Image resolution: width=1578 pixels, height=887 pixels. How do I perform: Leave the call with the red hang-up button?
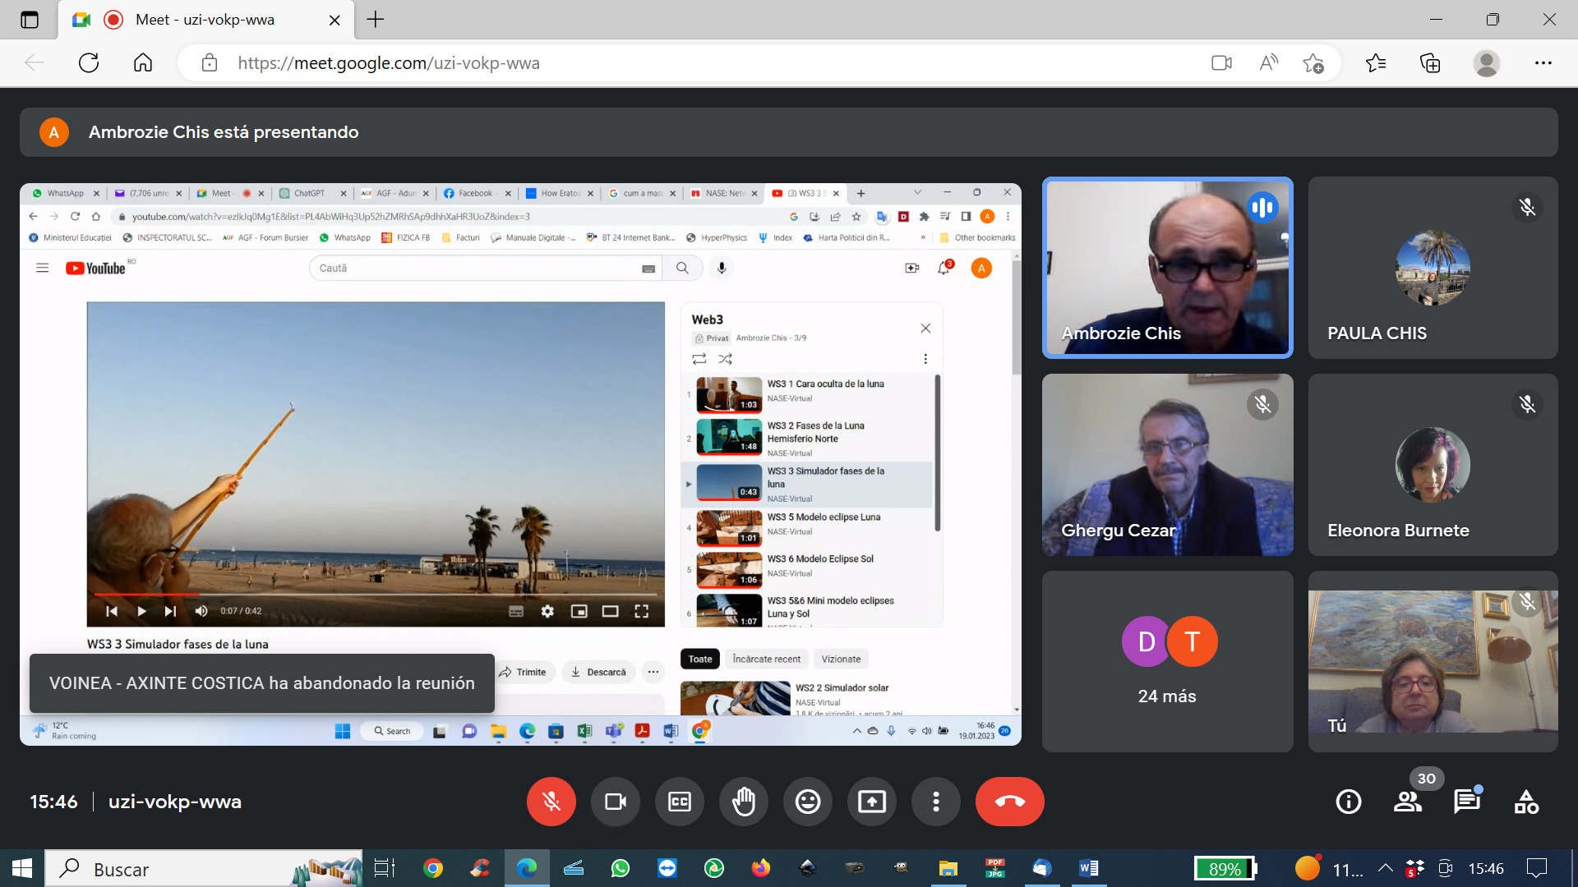1010,802
